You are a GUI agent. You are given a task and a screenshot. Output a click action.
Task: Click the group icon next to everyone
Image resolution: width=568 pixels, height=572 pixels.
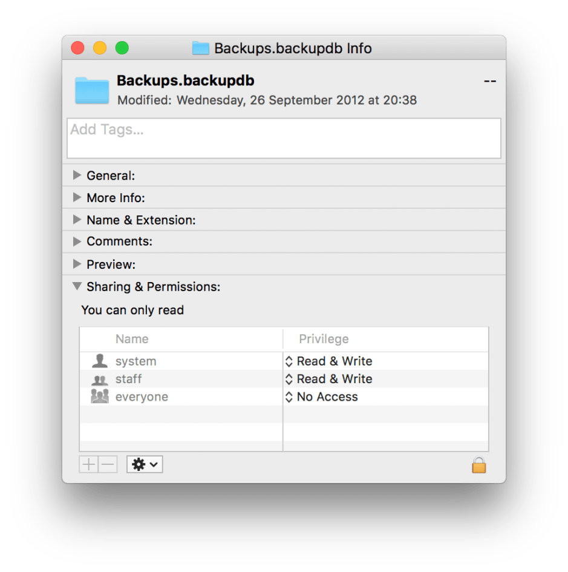(x=99, y=396)
